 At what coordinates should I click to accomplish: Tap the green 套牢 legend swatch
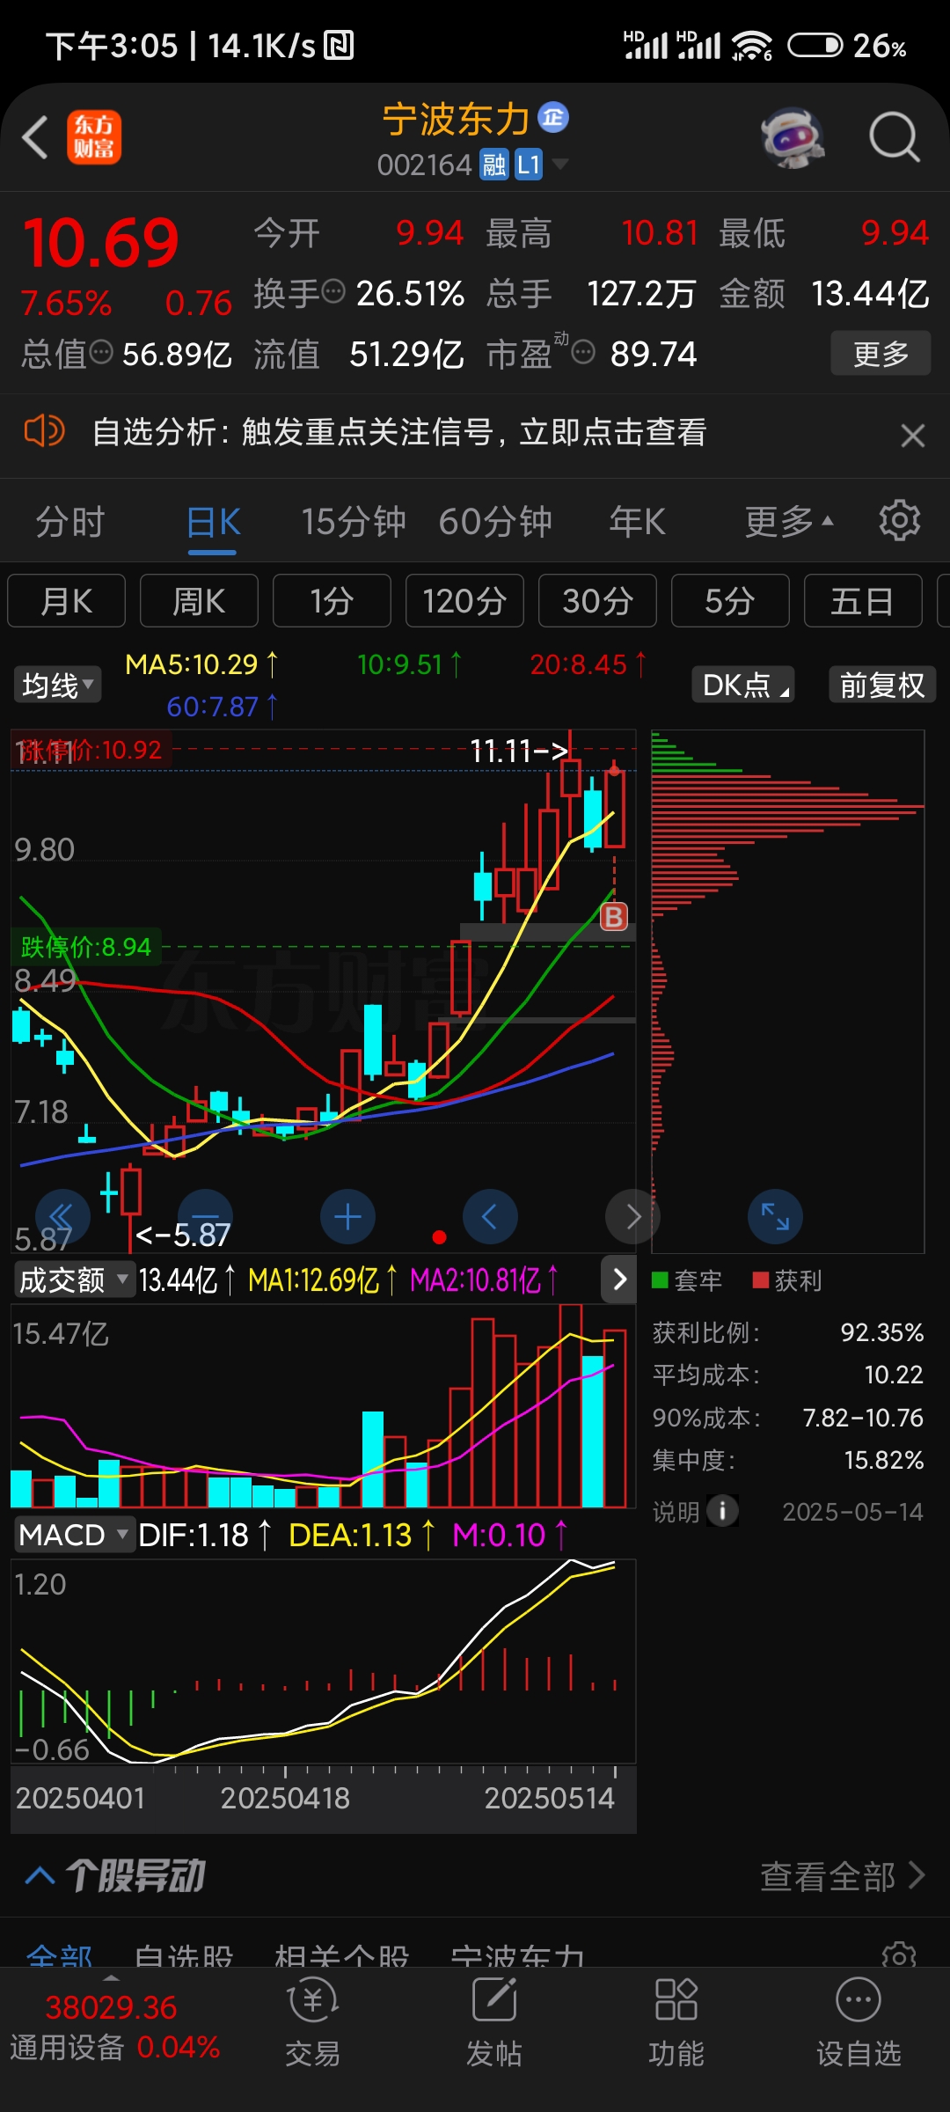tap(660, 1280)
